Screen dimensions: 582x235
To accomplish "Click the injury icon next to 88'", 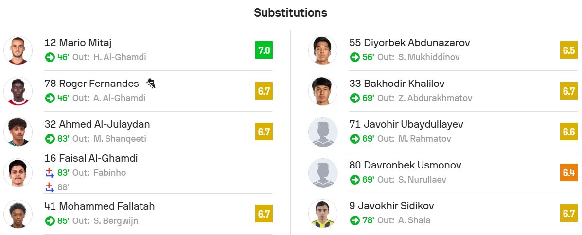I will coord(50,187).
